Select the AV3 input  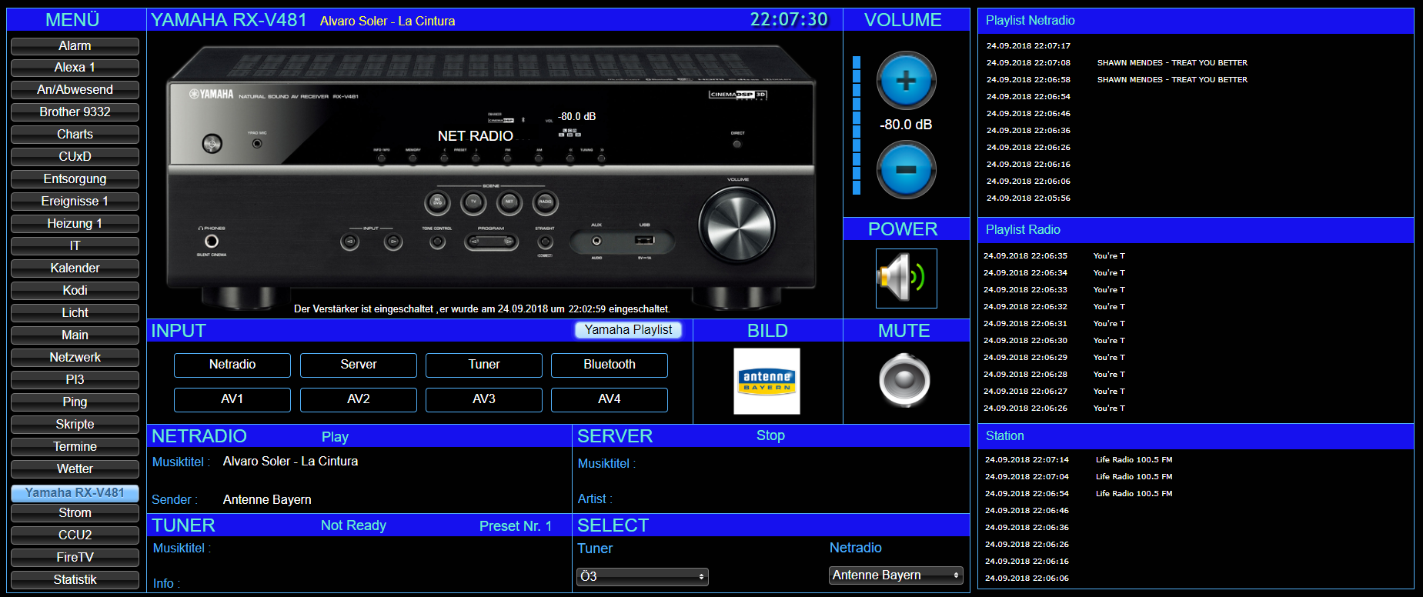pyautogui.click(x=484, y=399)
